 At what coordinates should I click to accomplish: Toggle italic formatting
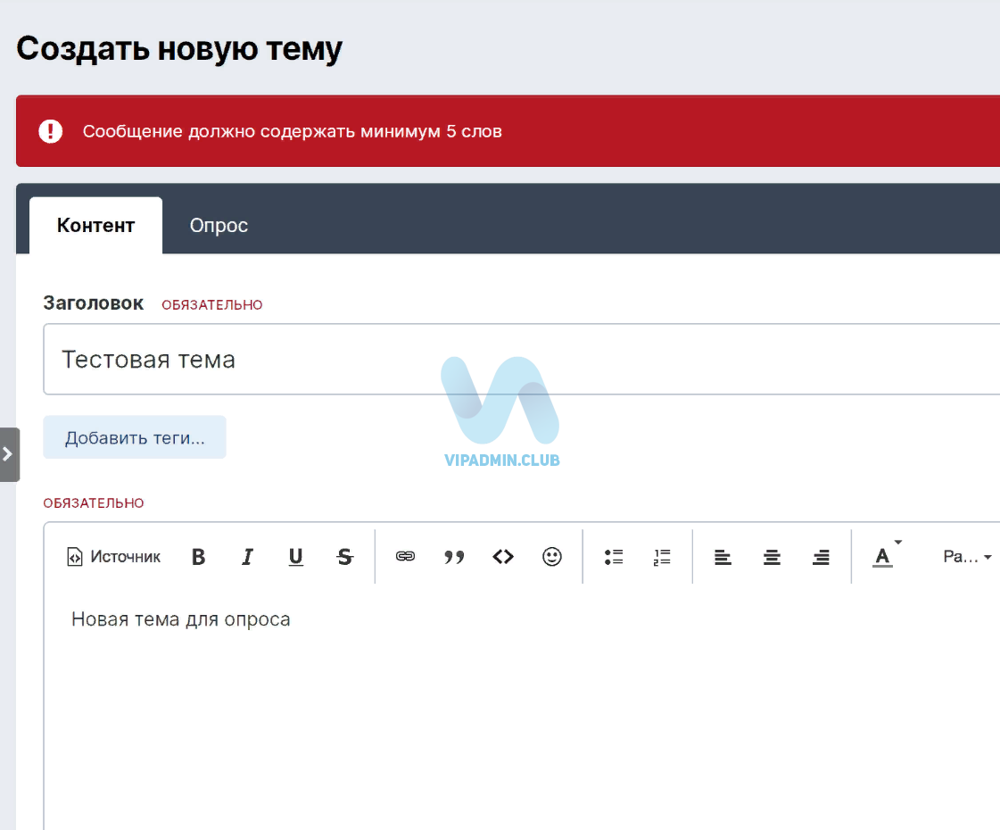click(x=247, y=557)
